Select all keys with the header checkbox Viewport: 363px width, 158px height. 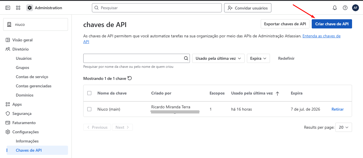tap(89, 93)
